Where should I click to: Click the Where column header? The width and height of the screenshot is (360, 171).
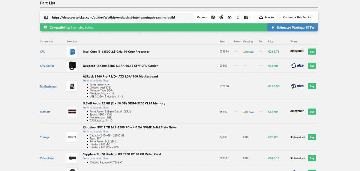tap(294, 42)
